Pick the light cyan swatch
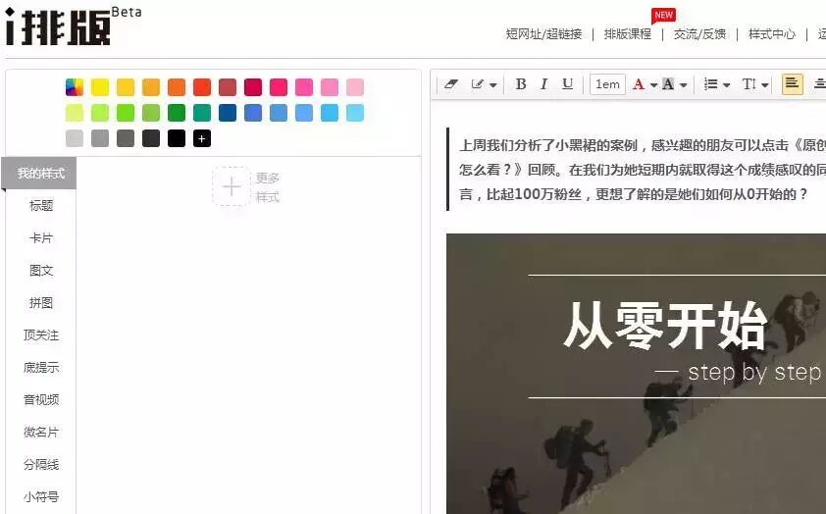Viewport: 826px width, 514px height. coord(355,113)
